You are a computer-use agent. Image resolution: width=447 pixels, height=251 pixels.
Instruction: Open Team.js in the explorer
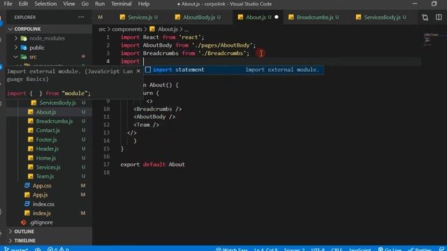point(45,176)
